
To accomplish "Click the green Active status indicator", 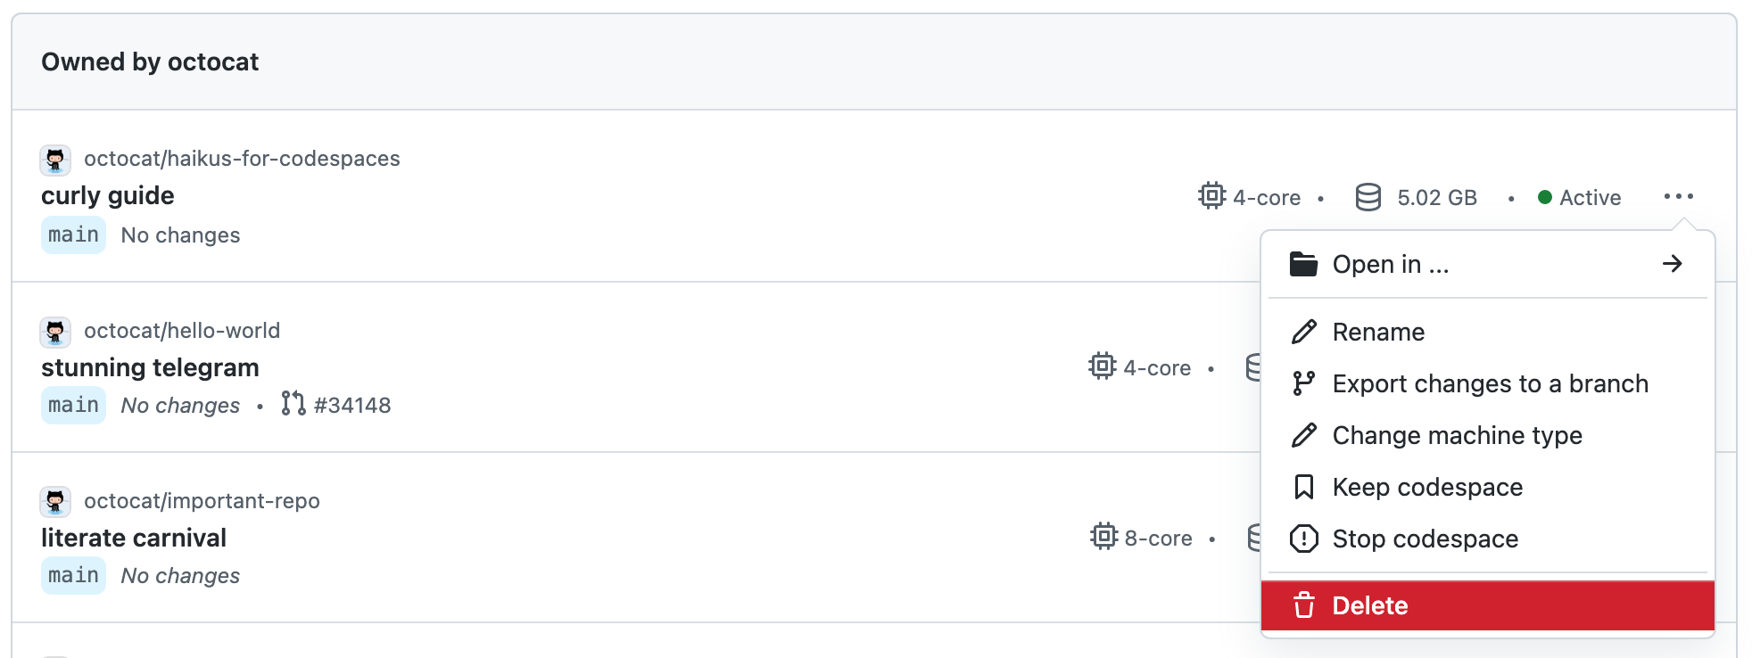I will tap(1543, 197).
